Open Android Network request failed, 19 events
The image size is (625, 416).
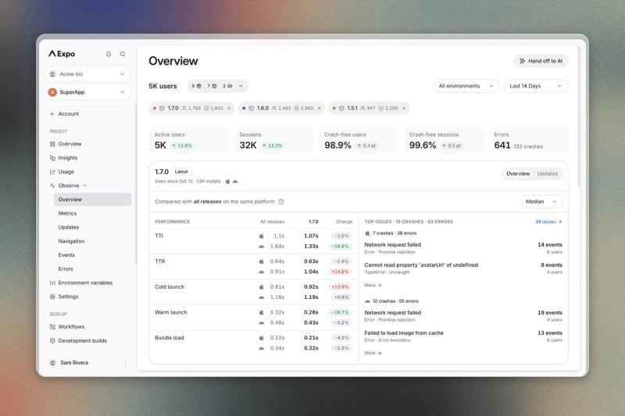[x=463, y=316]
